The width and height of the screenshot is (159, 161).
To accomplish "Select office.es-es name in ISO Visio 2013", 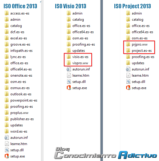I will 81,26.
